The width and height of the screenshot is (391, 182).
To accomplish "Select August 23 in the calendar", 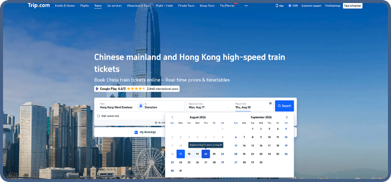I will tap(172, 162).
